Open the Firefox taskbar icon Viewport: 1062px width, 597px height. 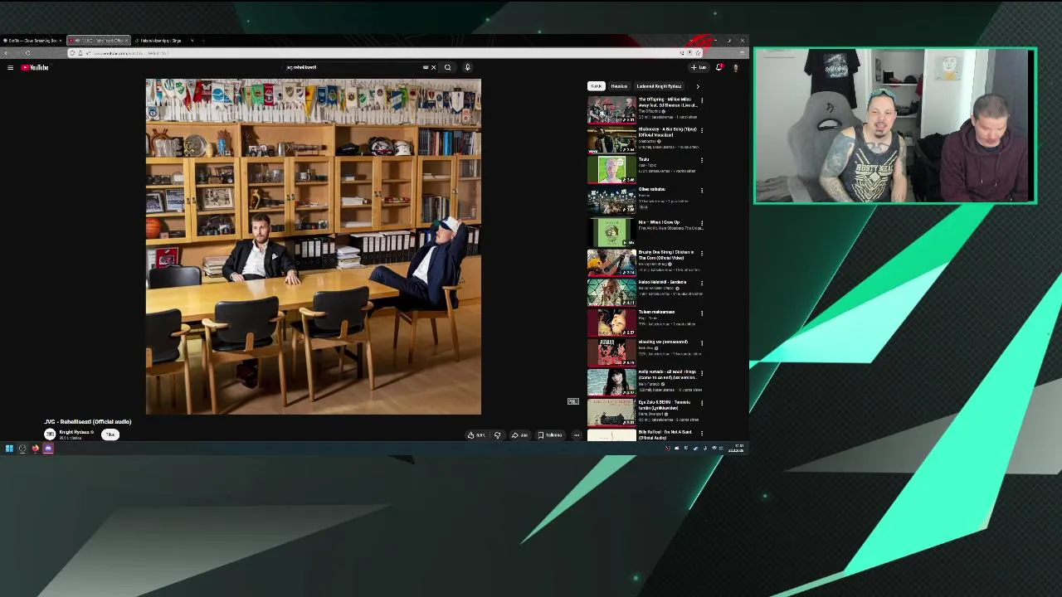point(35,449)
